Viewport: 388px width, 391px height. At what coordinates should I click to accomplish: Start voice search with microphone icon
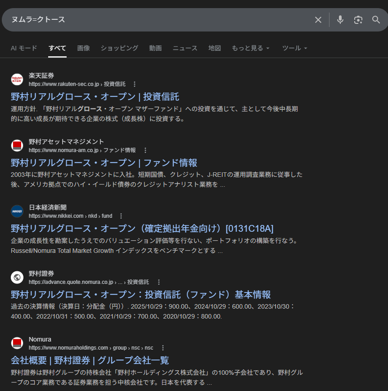[x=340, y=20]
